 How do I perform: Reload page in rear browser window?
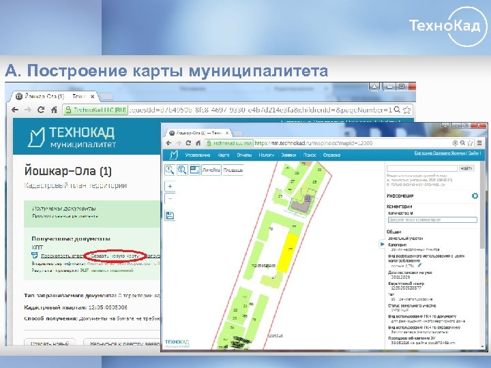tap(41, 110)
